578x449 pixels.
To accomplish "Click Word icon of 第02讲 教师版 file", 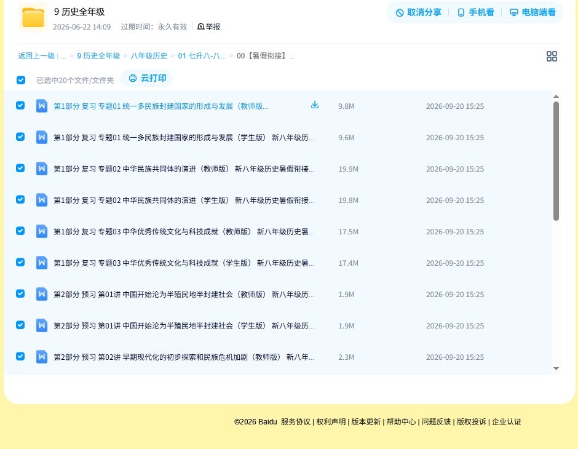I will pos(42,357).
